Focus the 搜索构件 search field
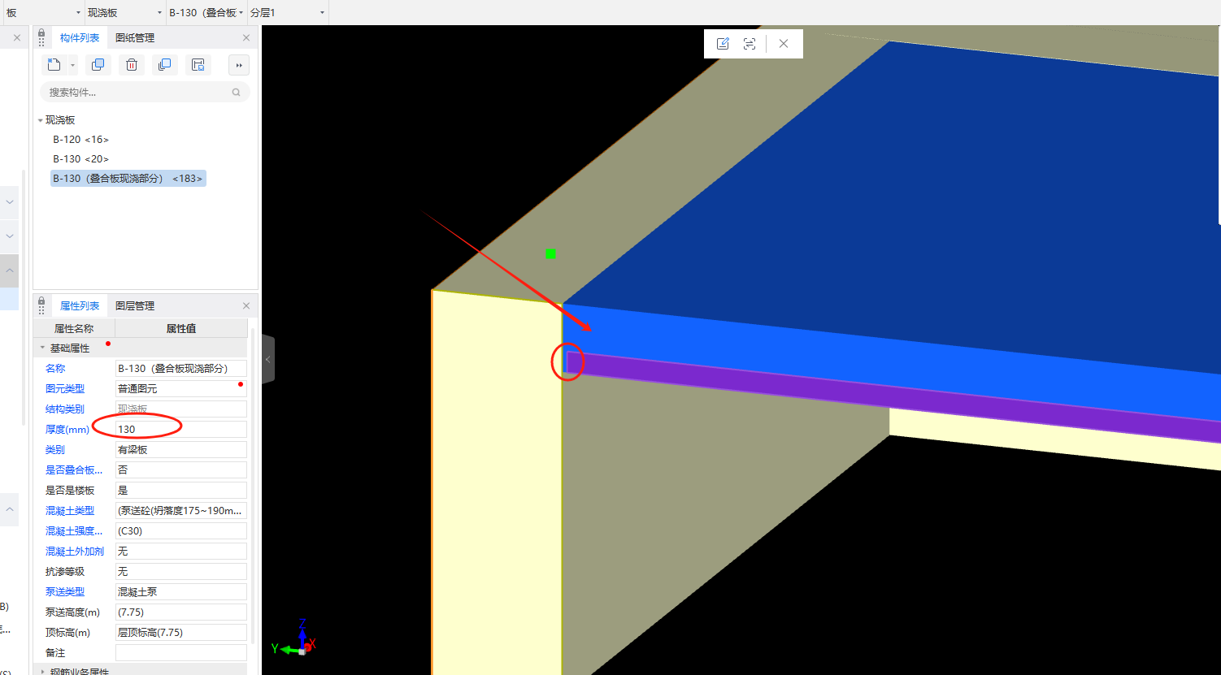 click(x=145, y=93)
